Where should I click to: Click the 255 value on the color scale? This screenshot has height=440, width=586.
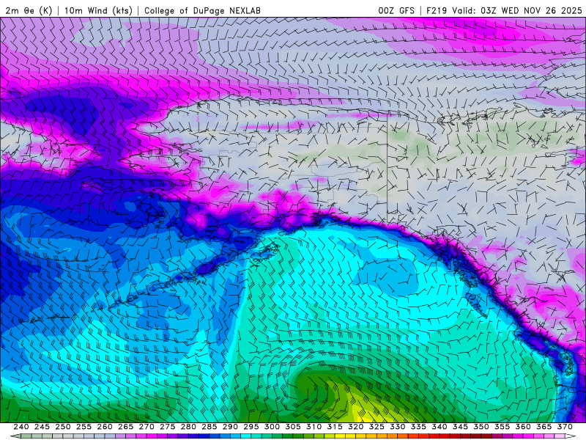[84, 427]
